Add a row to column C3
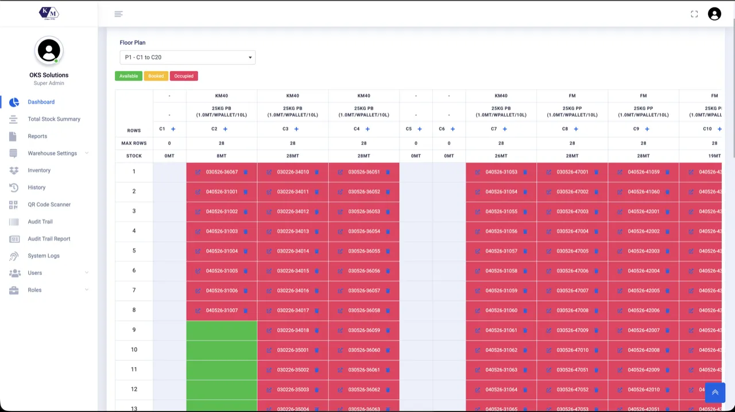The height and width of the screenshot is (412, 735). tap(296, 129)
